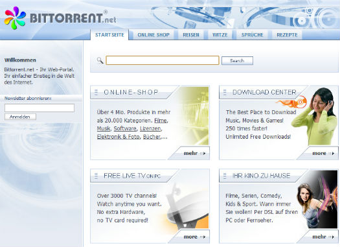Open the Elektronik & Foto link
340x247 pixels.
coord(118,137)
